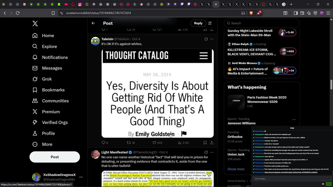
Task: Click the Brave Shields lion icon
Action: tap(251, 13)
